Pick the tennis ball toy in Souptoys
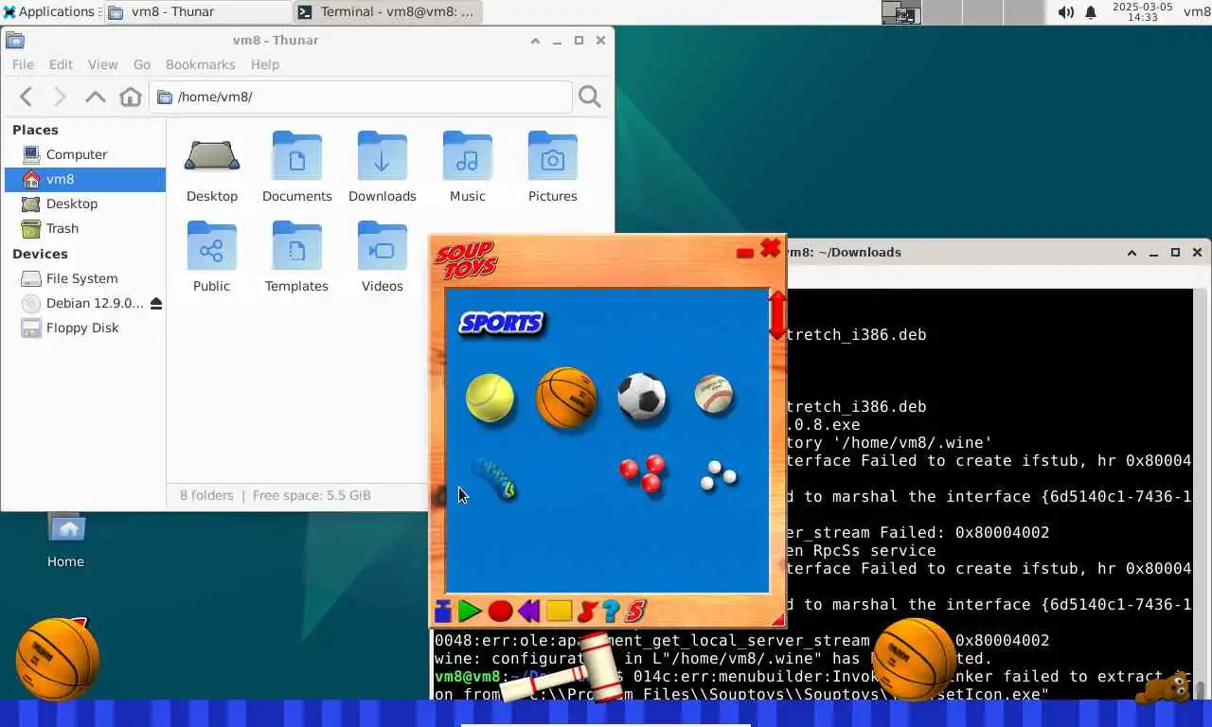 click(490, 398)
